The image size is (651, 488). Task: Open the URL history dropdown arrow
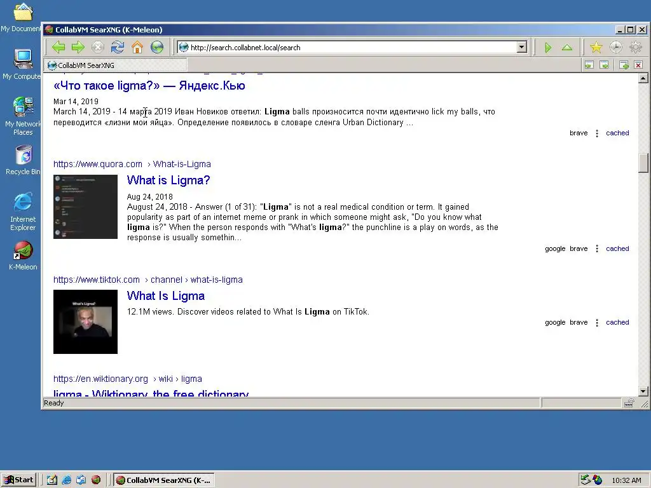[x=522, y=47]
